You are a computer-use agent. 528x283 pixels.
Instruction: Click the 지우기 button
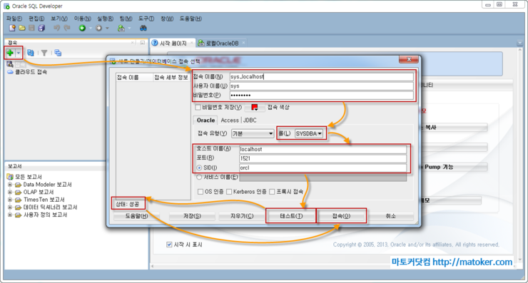tap(241, 216)
